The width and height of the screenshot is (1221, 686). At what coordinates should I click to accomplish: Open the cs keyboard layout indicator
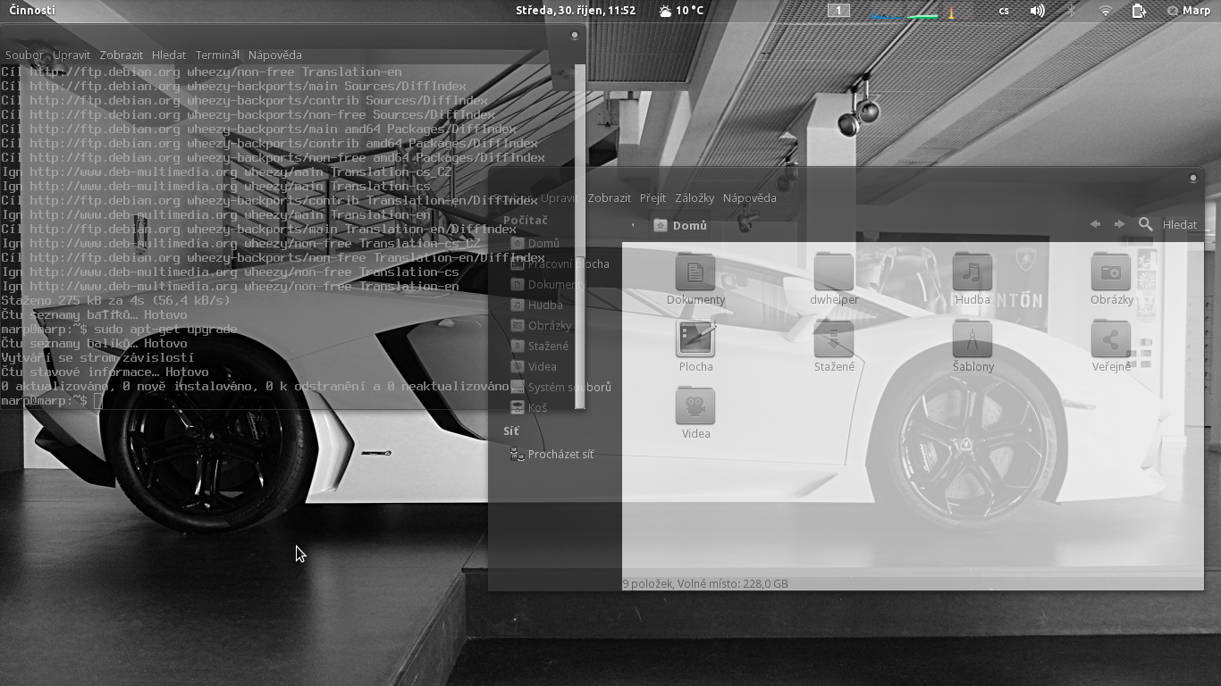[1004, 11]
